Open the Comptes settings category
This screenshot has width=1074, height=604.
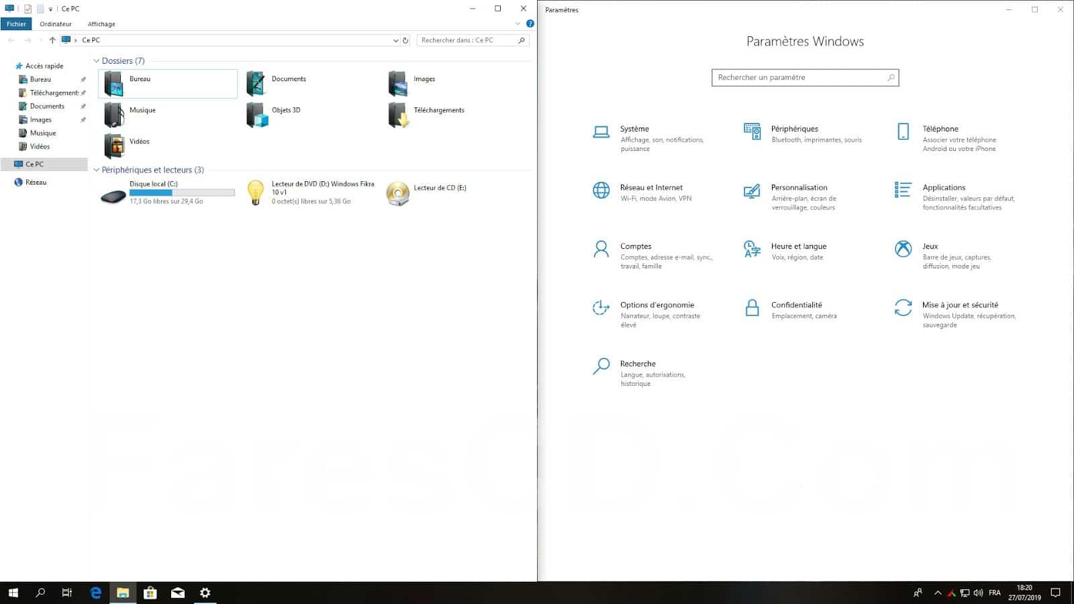(652, 256)
